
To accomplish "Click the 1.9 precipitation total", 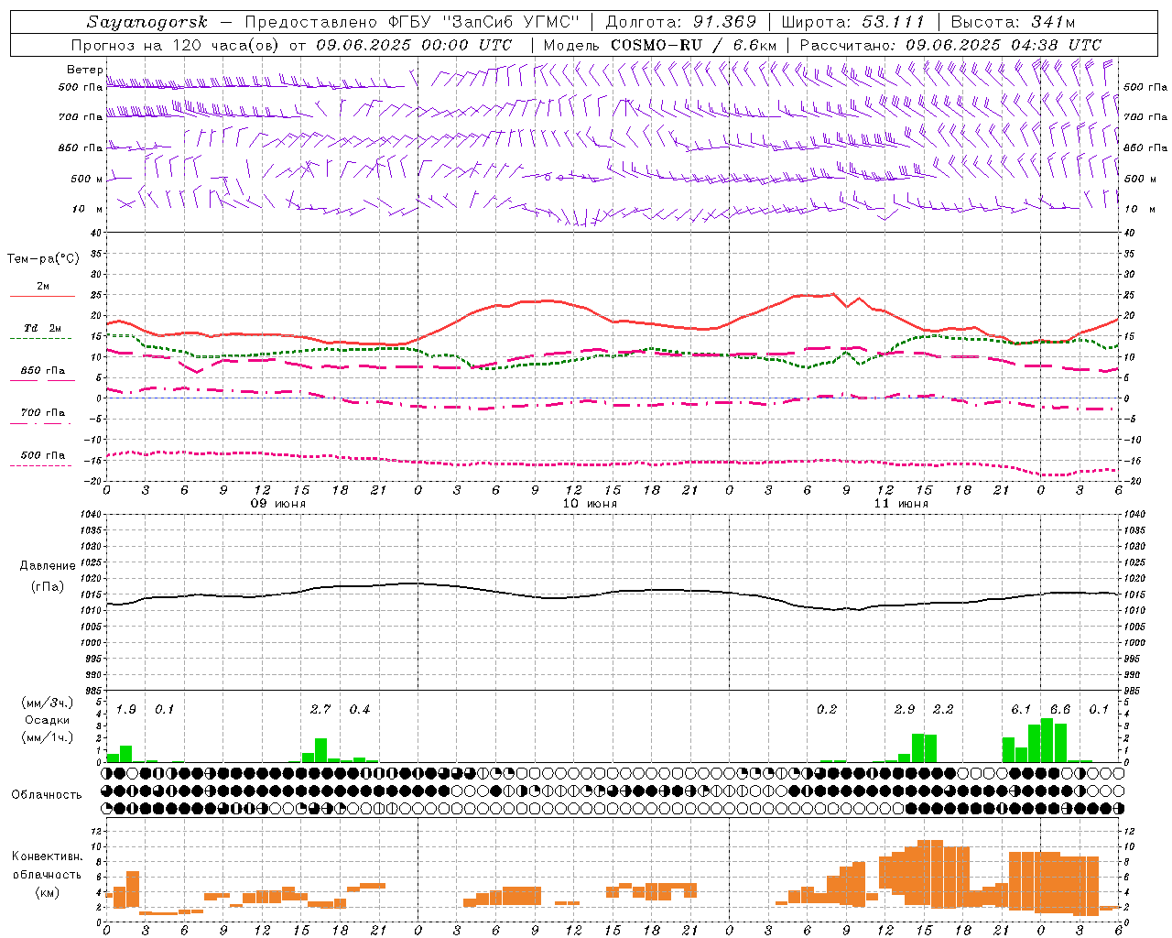I will click(x=126, y=710).
